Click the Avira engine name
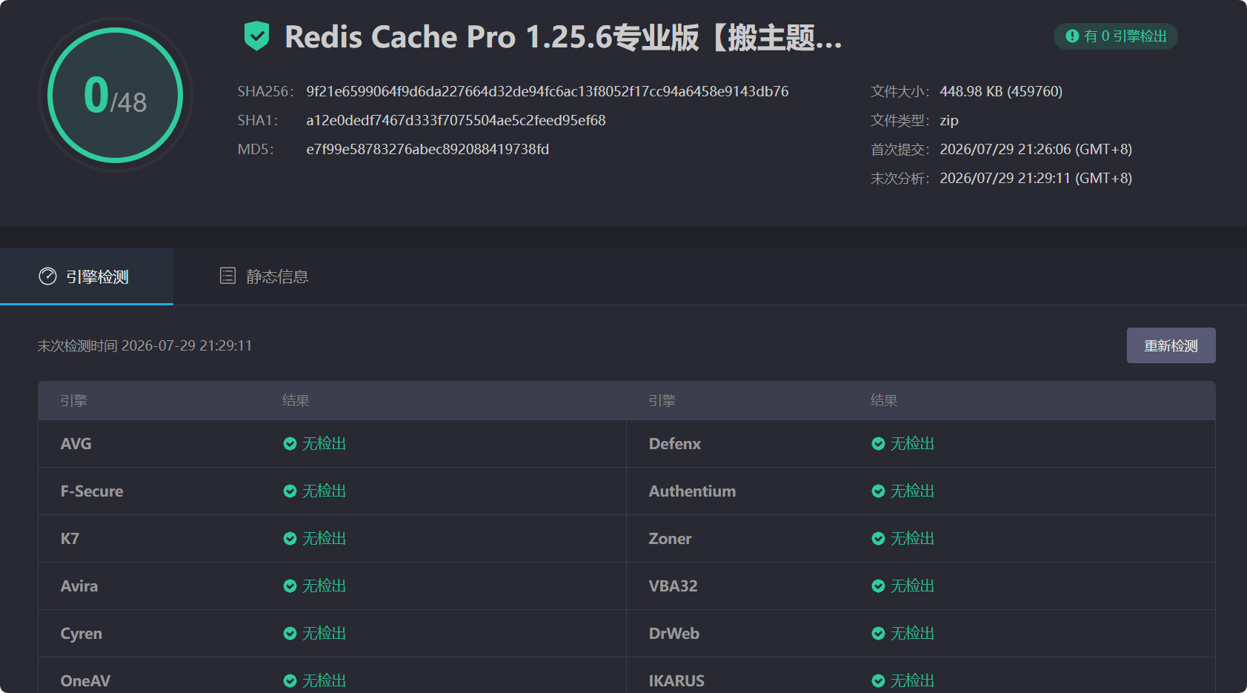This screenshot has height=693, width=1247. point(79,586)
